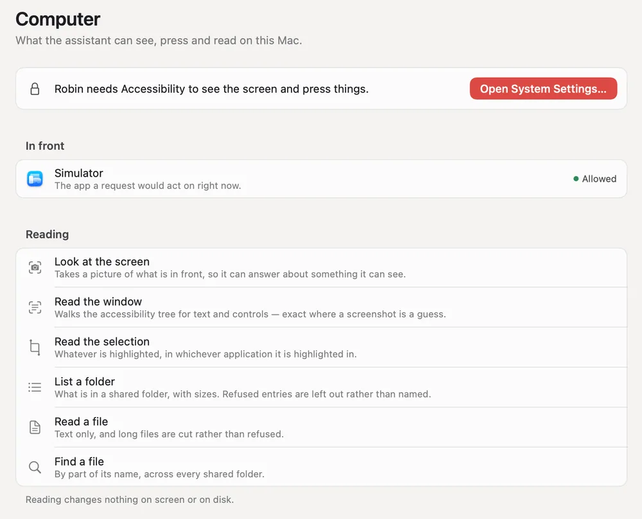Click 'Look at the screen' title

click(x=102, y=261)
